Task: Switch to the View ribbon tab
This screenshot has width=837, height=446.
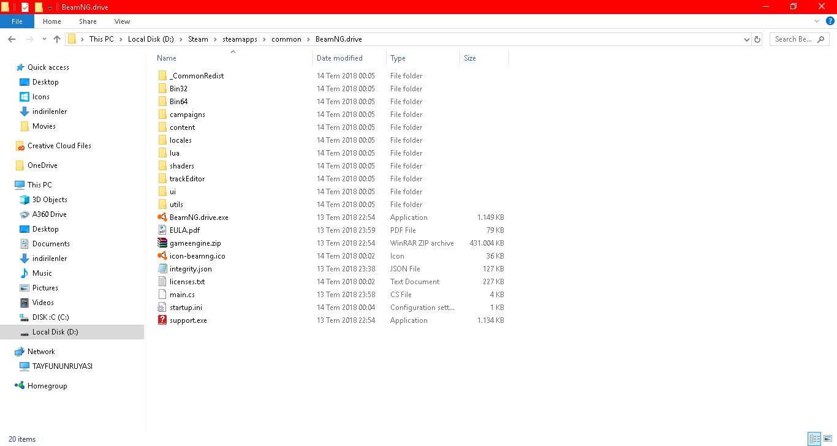Action: click(122, 21)
